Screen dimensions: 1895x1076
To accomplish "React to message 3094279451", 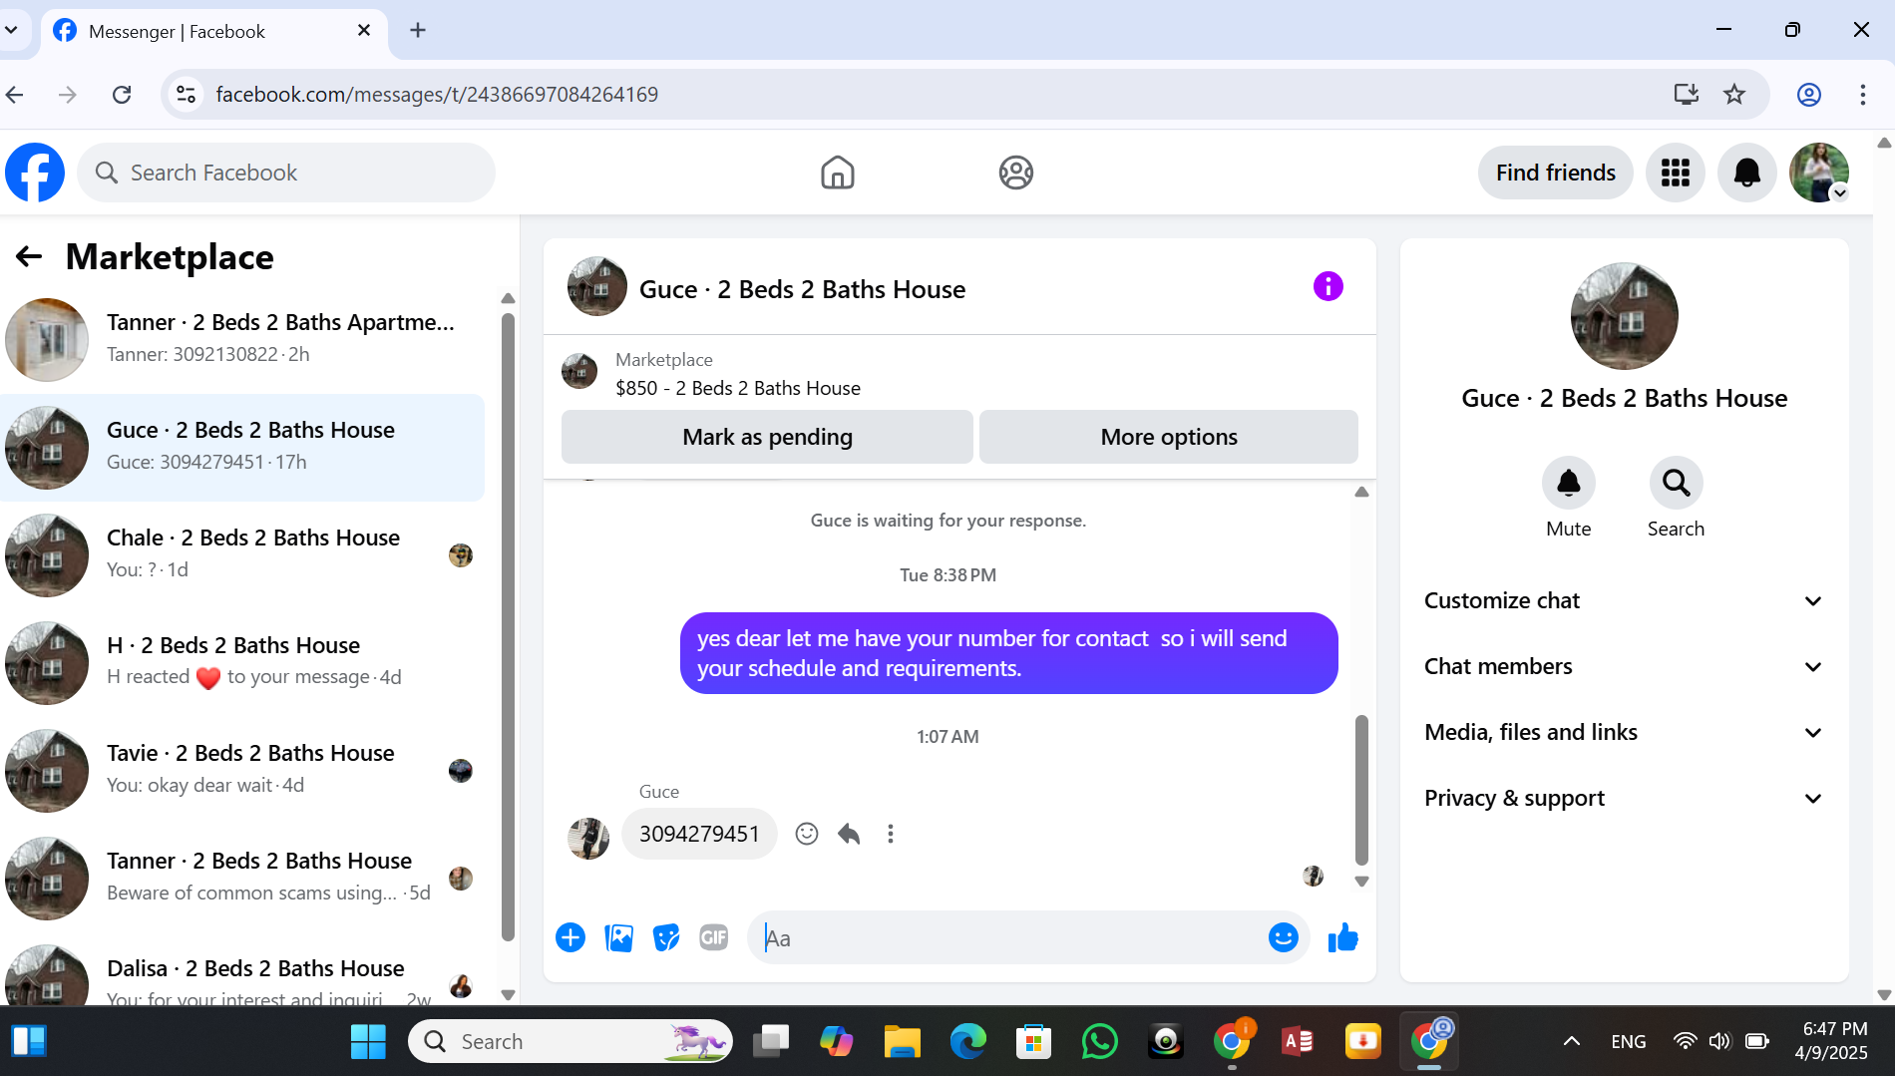I will click(x=807, y=834).
